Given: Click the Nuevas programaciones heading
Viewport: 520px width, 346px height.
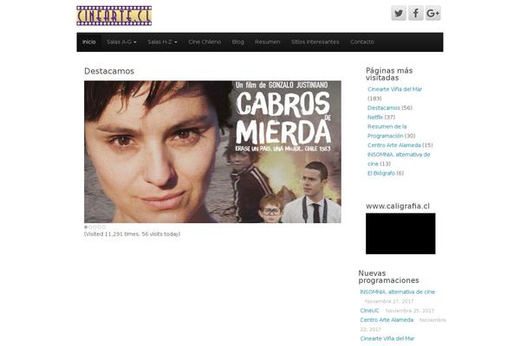Looking at the screenshot, I should click(x=388, y=277).
